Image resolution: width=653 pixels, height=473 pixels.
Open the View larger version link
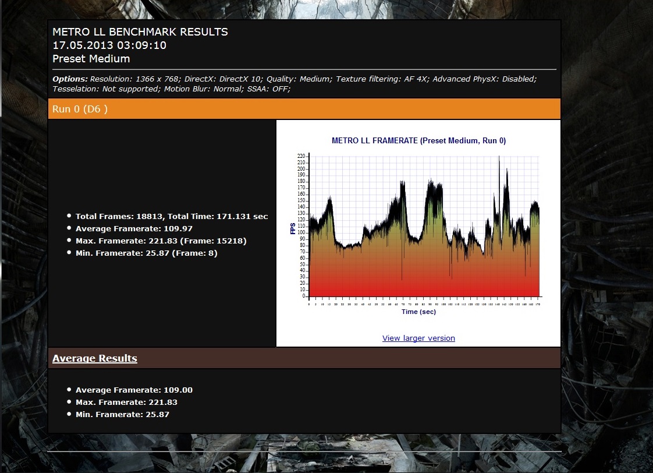click(418, 338)
